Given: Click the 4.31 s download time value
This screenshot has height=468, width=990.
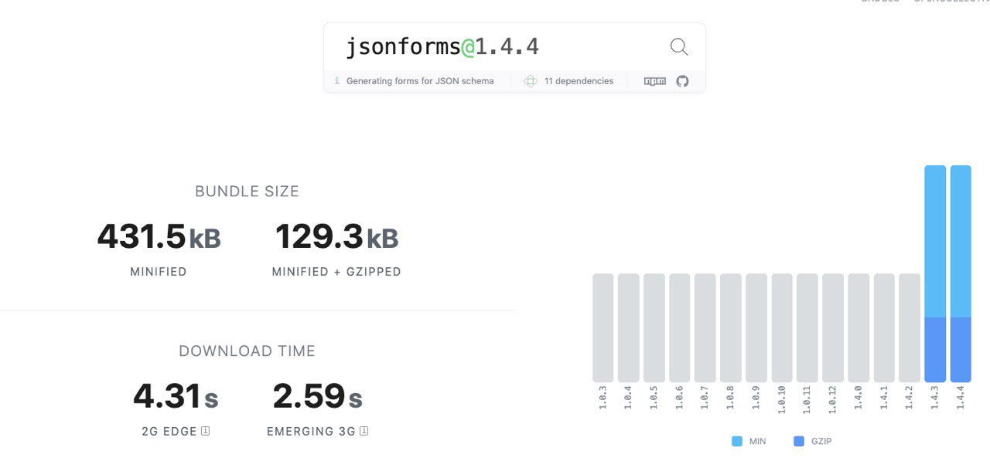Looking at the screenshot, I should click(176, 397).
